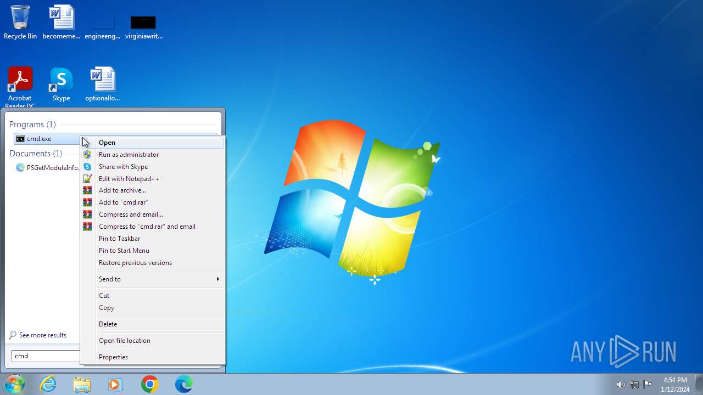Open PSGetModuleInfo document search result
This screenshot has width=703, height=395.
47,168
